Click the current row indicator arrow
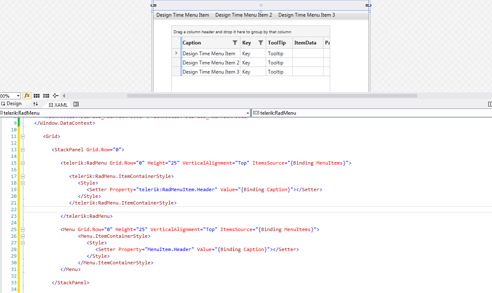492x293 pixels. 176,53
